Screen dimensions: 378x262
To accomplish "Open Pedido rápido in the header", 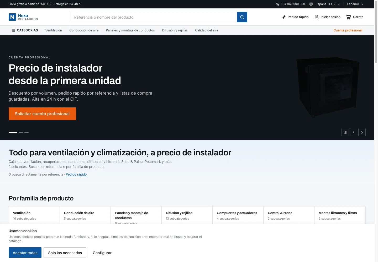I will pos(295,17).
